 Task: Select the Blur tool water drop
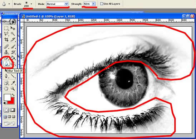pos(6,64)
